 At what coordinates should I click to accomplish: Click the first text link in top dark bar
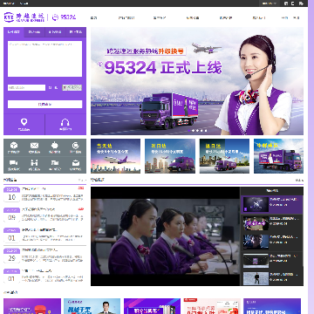click(x=9, y=3)
